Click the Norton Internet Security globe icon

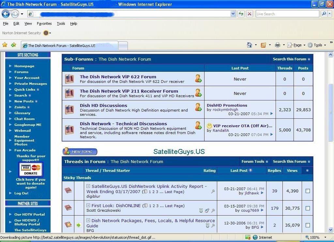point(46,33)
